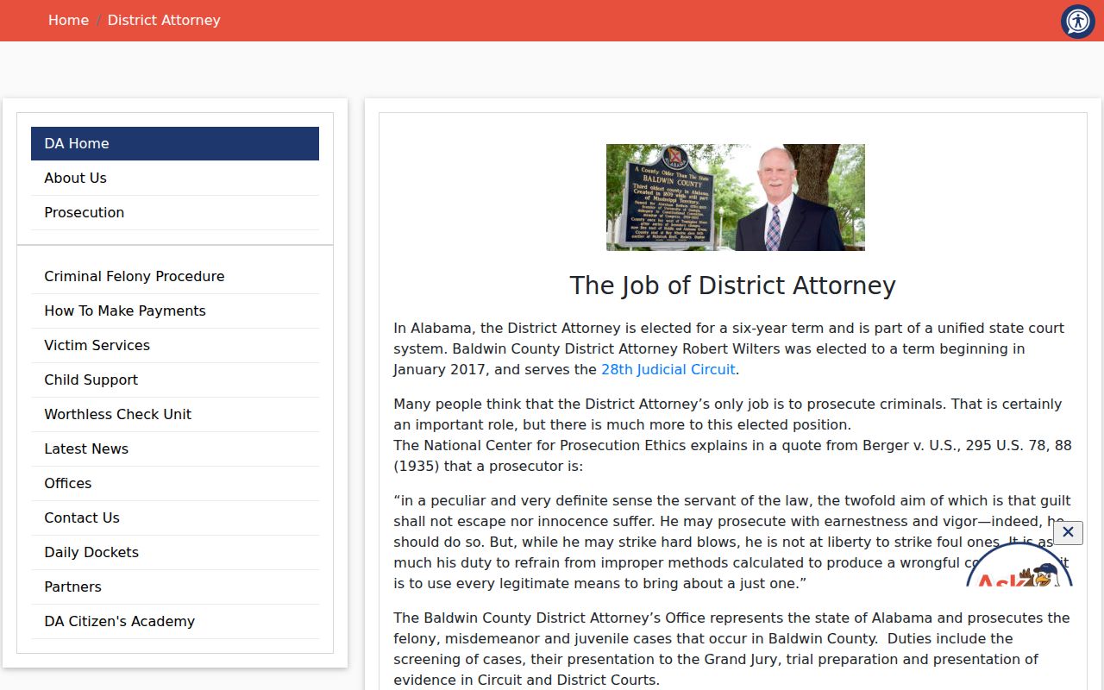Open the Offices page
1104x690 pixels.
(175, 483)
